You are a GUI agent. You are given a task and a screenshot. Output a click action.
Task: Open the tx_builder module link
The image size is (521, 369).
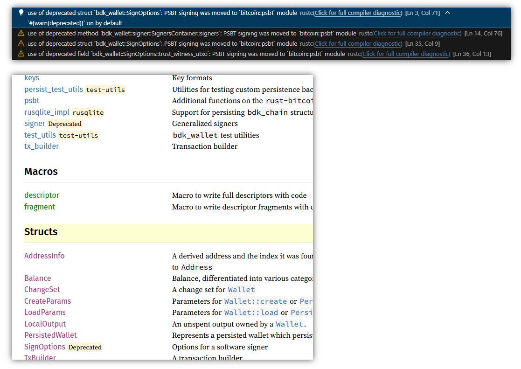coord(42,146)
